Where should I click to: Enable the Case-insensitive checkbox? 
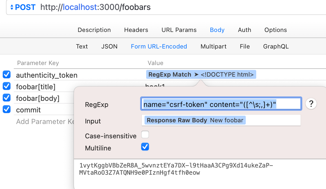pyautogui.click(x=145, y=135)
